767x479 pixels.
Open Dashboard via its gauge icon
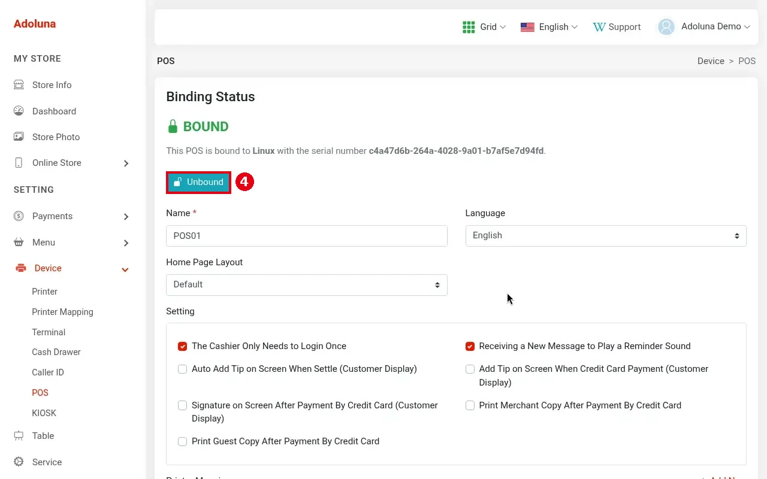point(19,111)
